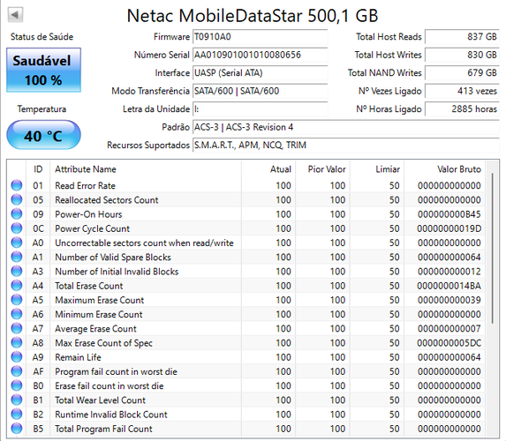Click the Número Serial text field
The height and width of the screenshot is (441, 506).
pos(261,55)
